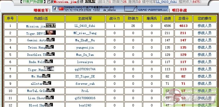The height and width of the screenshot is (107, 219).
Task: Select the Mission.jim team name
Action: pyautogui.click(x=36, y=26)
